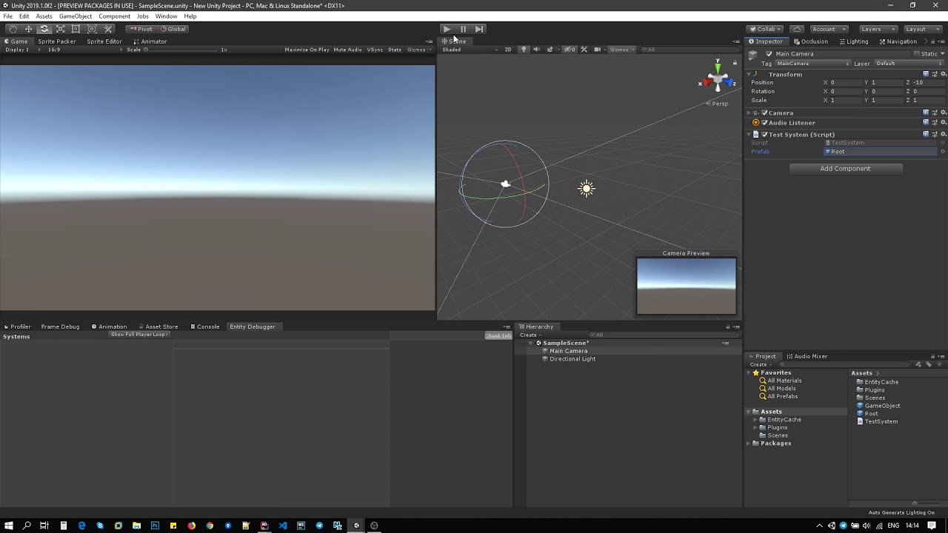Click the Pause button
948x533 pixels.
463,29
